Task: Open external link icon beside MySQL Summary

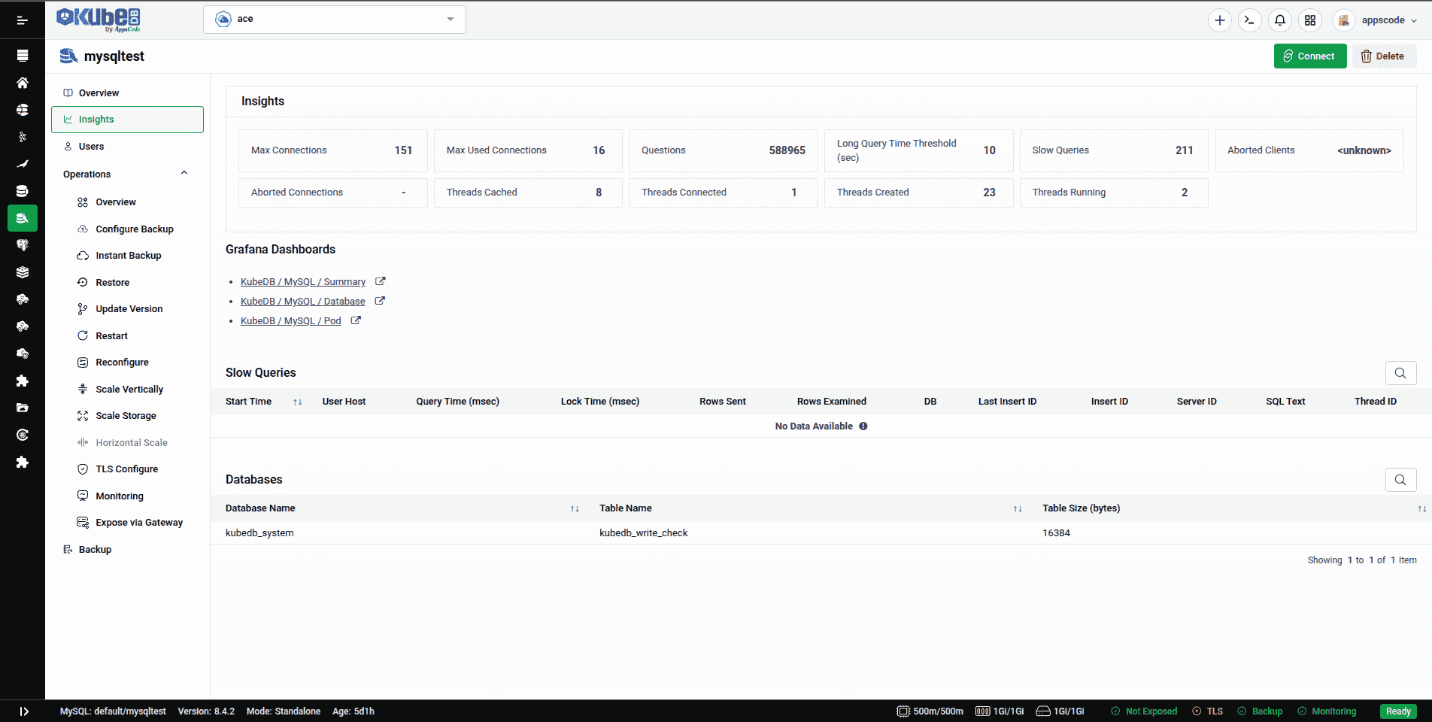Action: (381, 281)
